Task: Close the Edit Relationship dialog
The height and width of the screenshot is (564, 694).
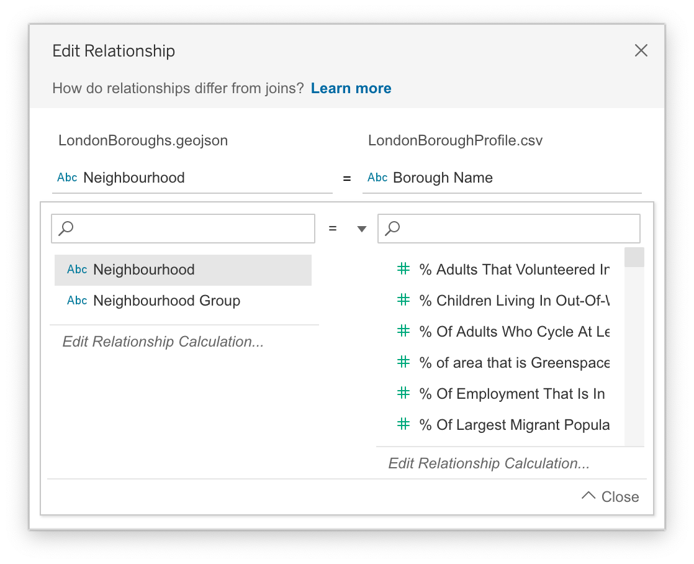Action: click(x=641, y=51)
